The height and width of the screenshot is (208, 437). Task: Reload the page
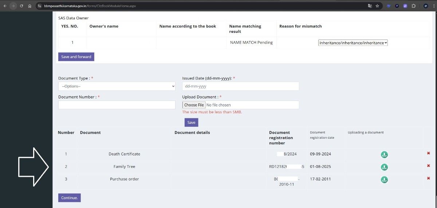click(x=22, y=6)
